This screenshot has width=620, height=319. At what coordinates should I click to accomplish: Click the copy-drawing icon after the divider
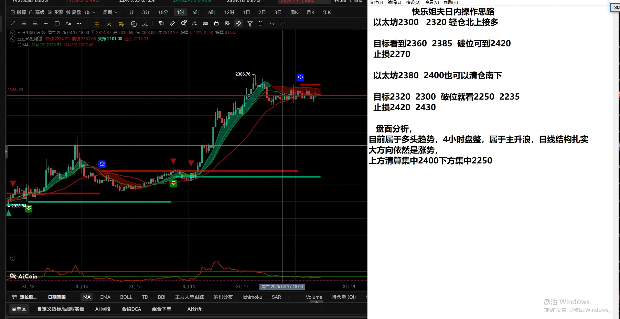click(x=161, y=23)
